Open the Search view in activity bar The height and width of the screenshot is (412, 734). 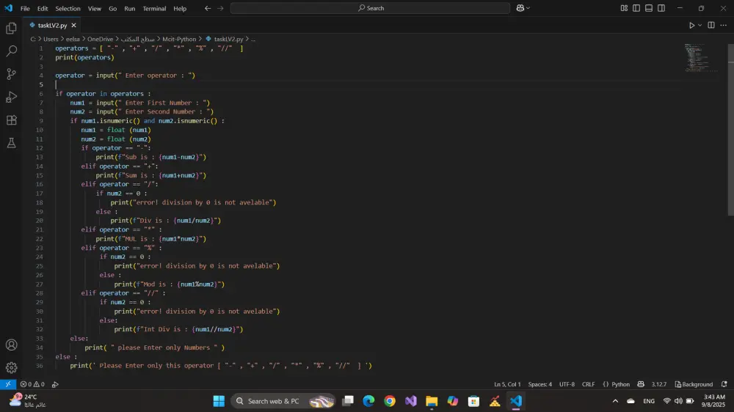[11, 51]
